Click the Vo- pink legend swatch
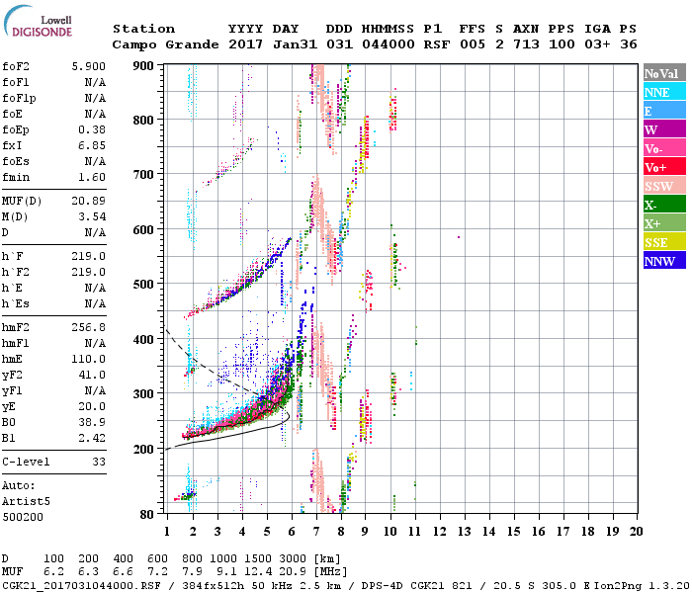The image size is (692, 593). click(x=660, y=148)
